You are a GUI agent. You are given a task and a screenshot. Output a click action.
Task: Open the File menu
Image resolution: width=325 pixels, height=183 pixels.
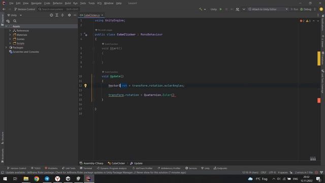coord(11,4)
